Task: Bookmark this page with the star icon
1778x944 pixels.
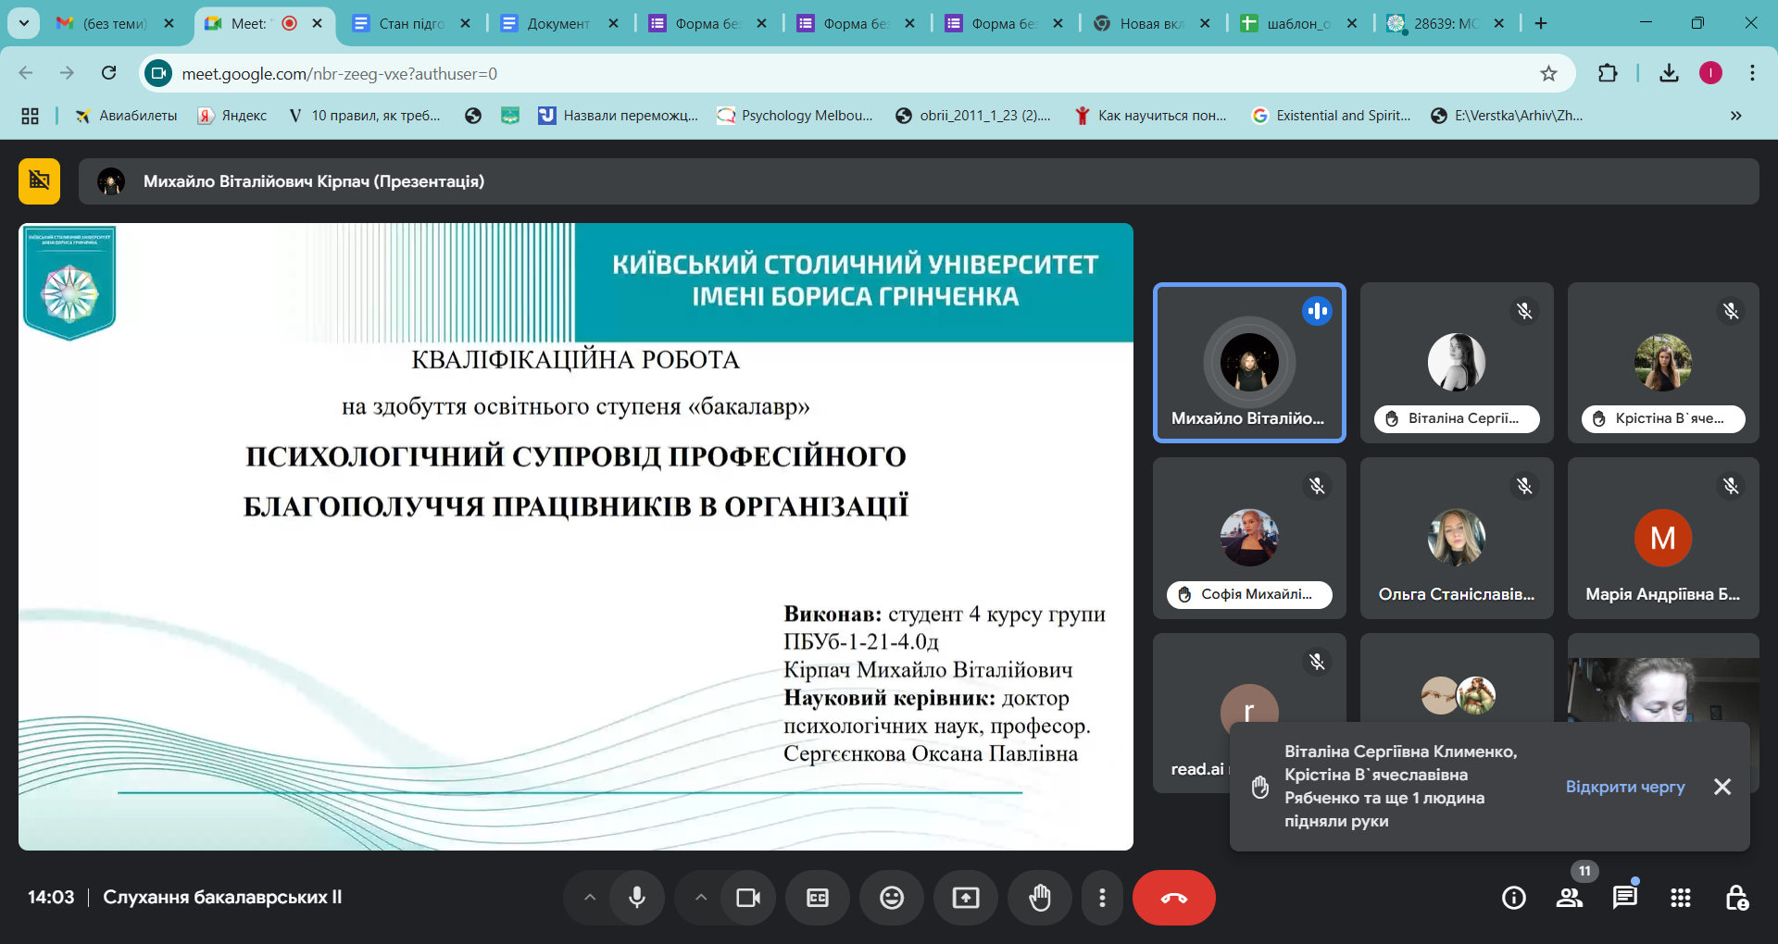Action: point(1548,73)
